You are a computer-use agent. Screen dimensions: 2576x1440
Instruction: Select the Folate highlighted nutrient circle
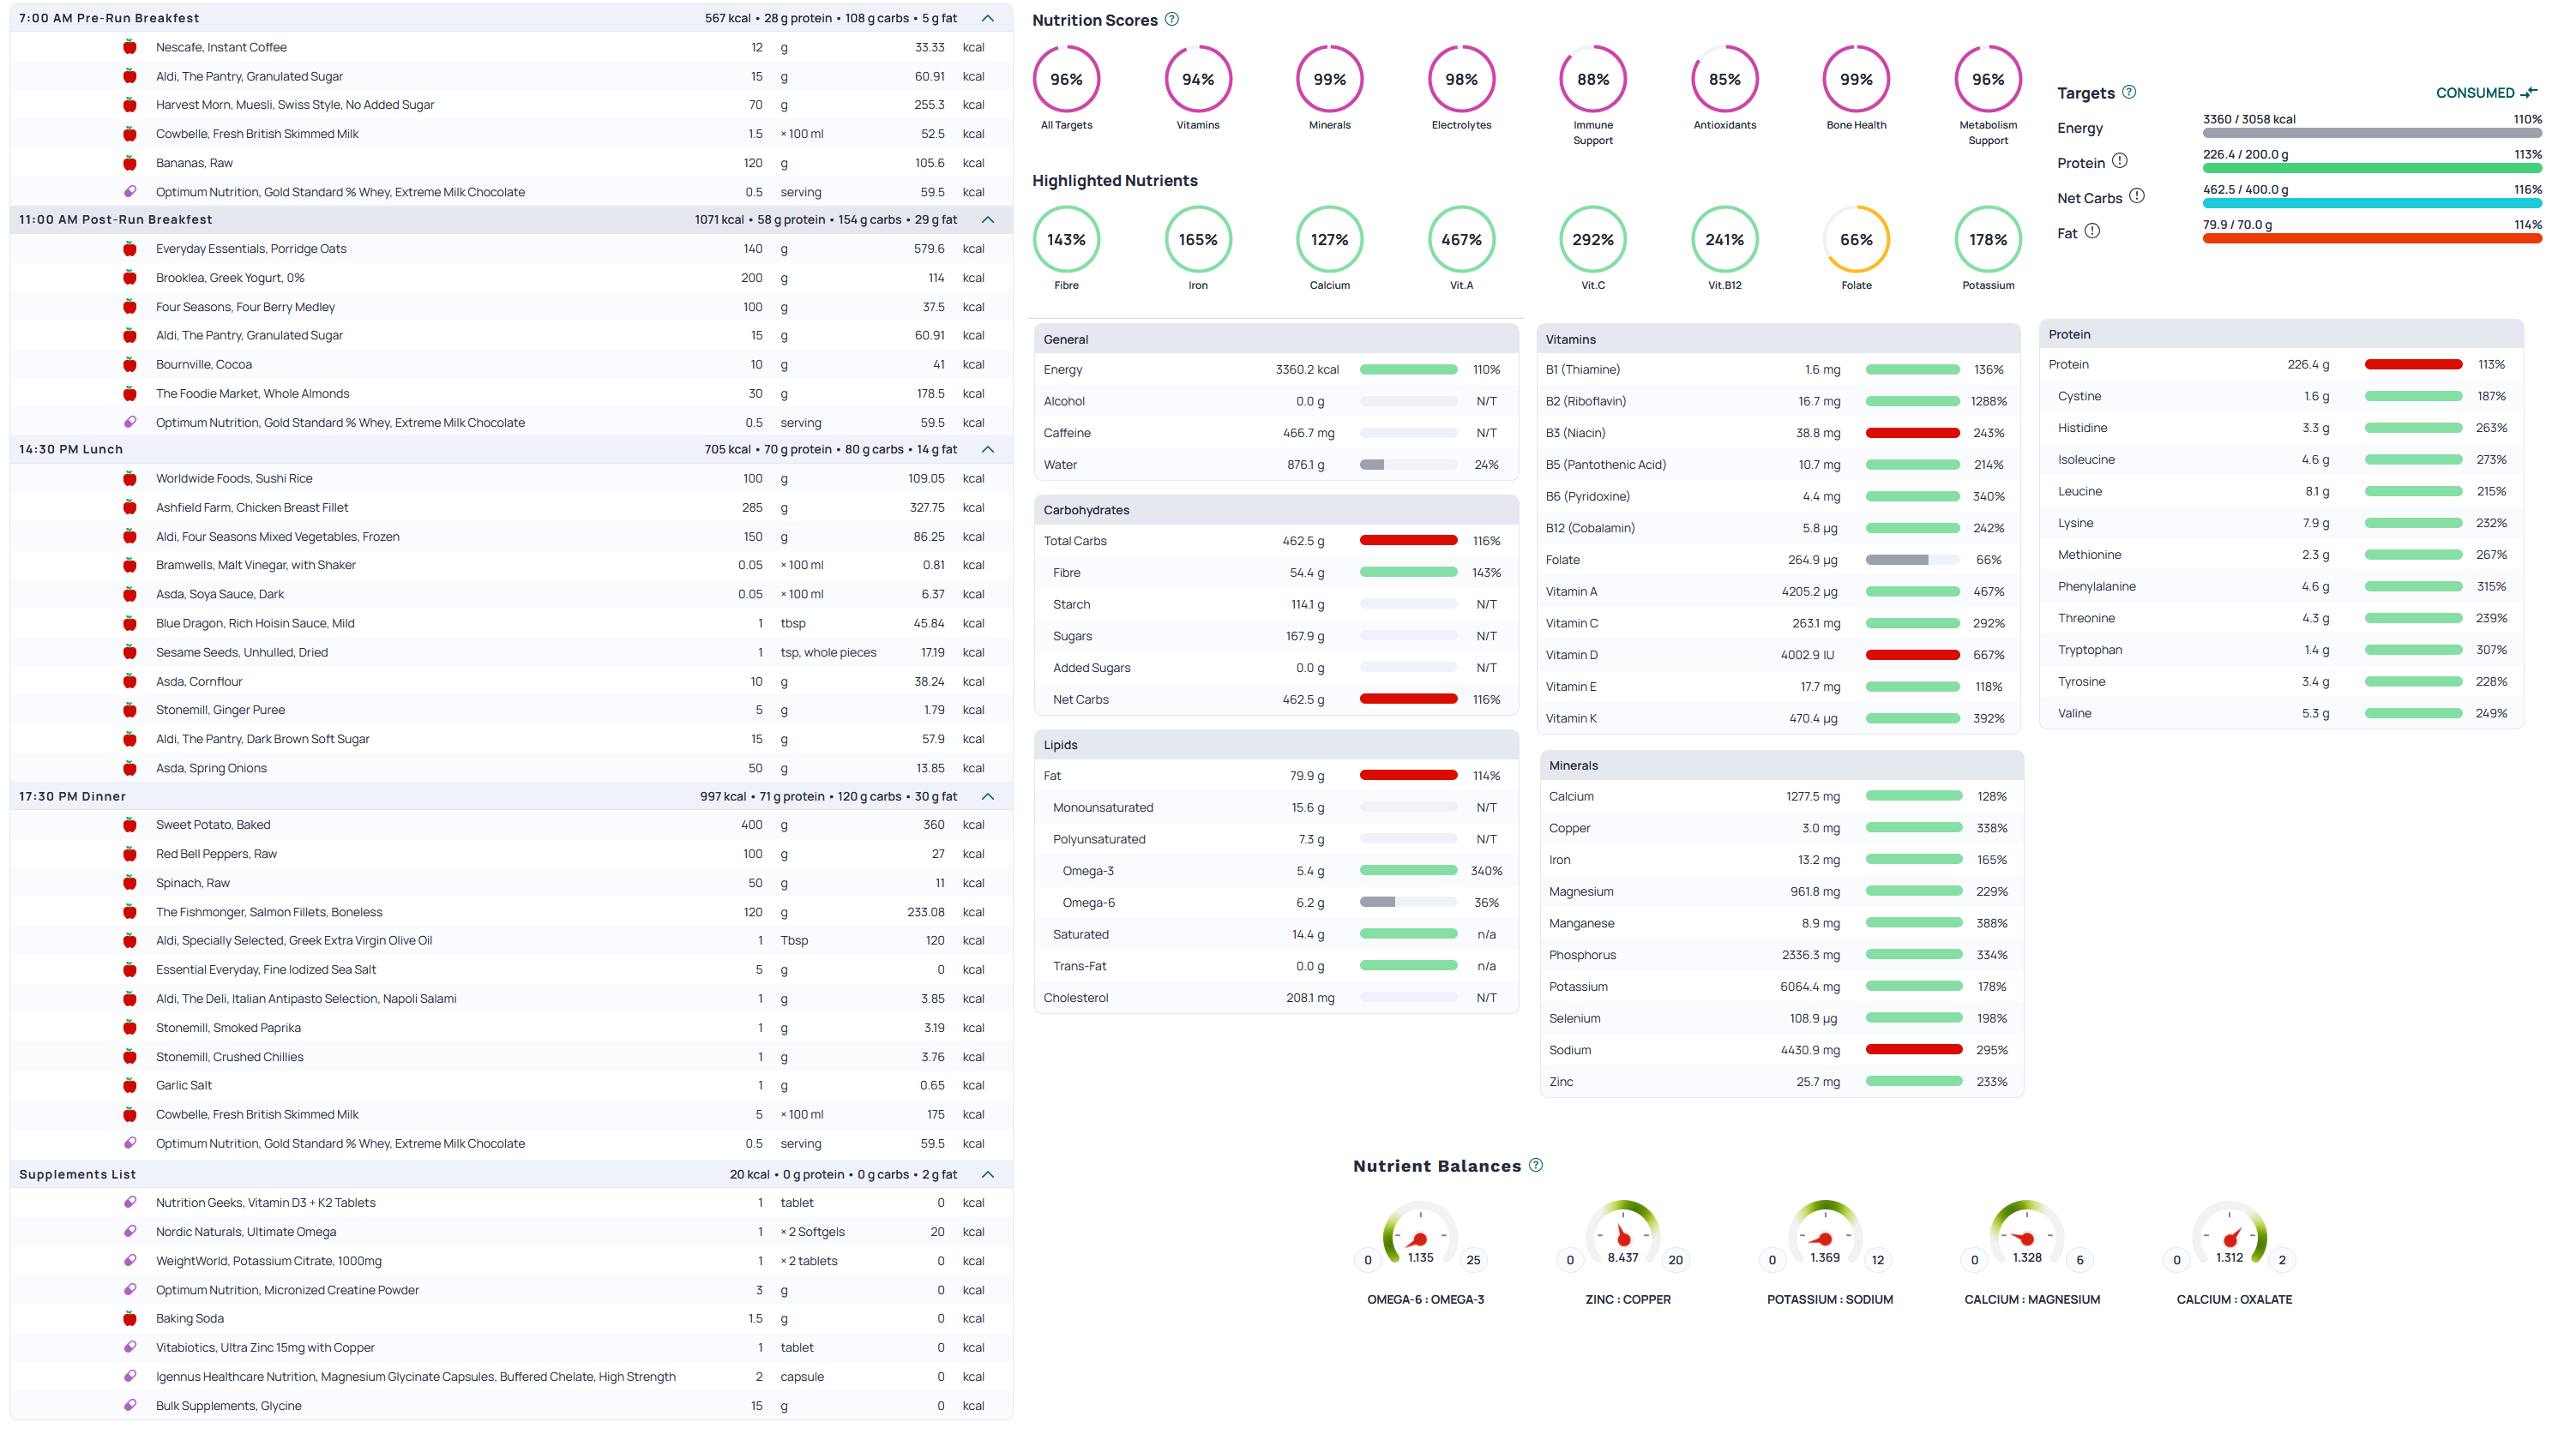[1856, 240]
